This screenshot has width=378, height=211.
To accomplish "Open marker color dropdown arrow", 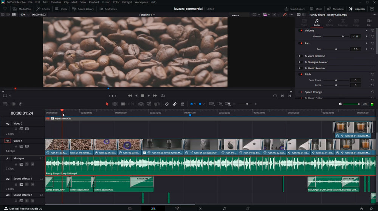I will click(204, 104).
